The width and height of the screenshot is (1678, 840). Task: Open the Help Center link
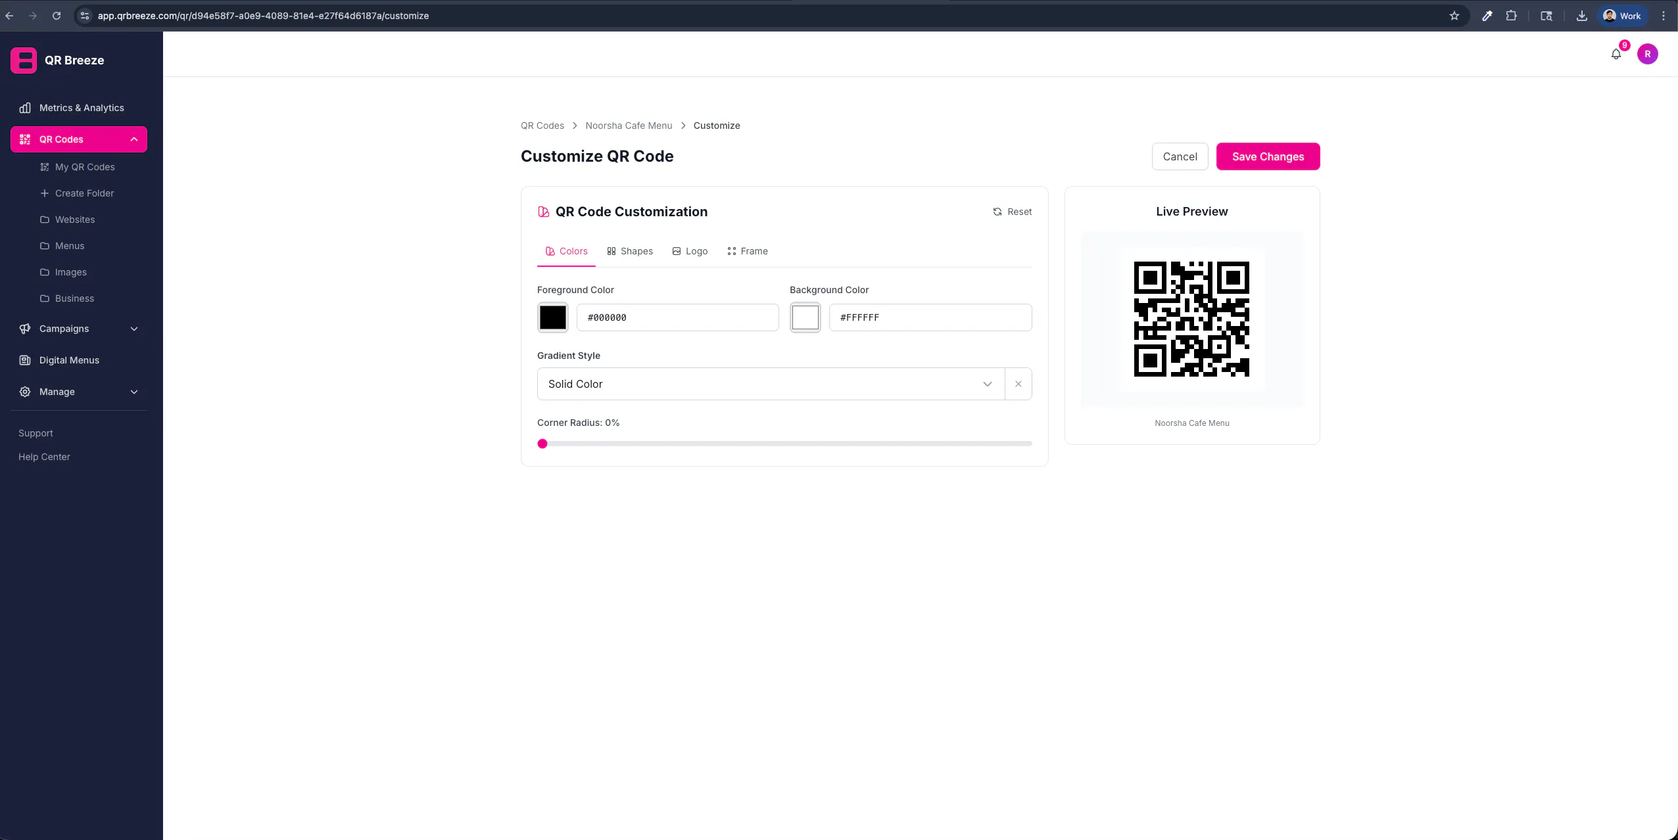click(44, 457)
